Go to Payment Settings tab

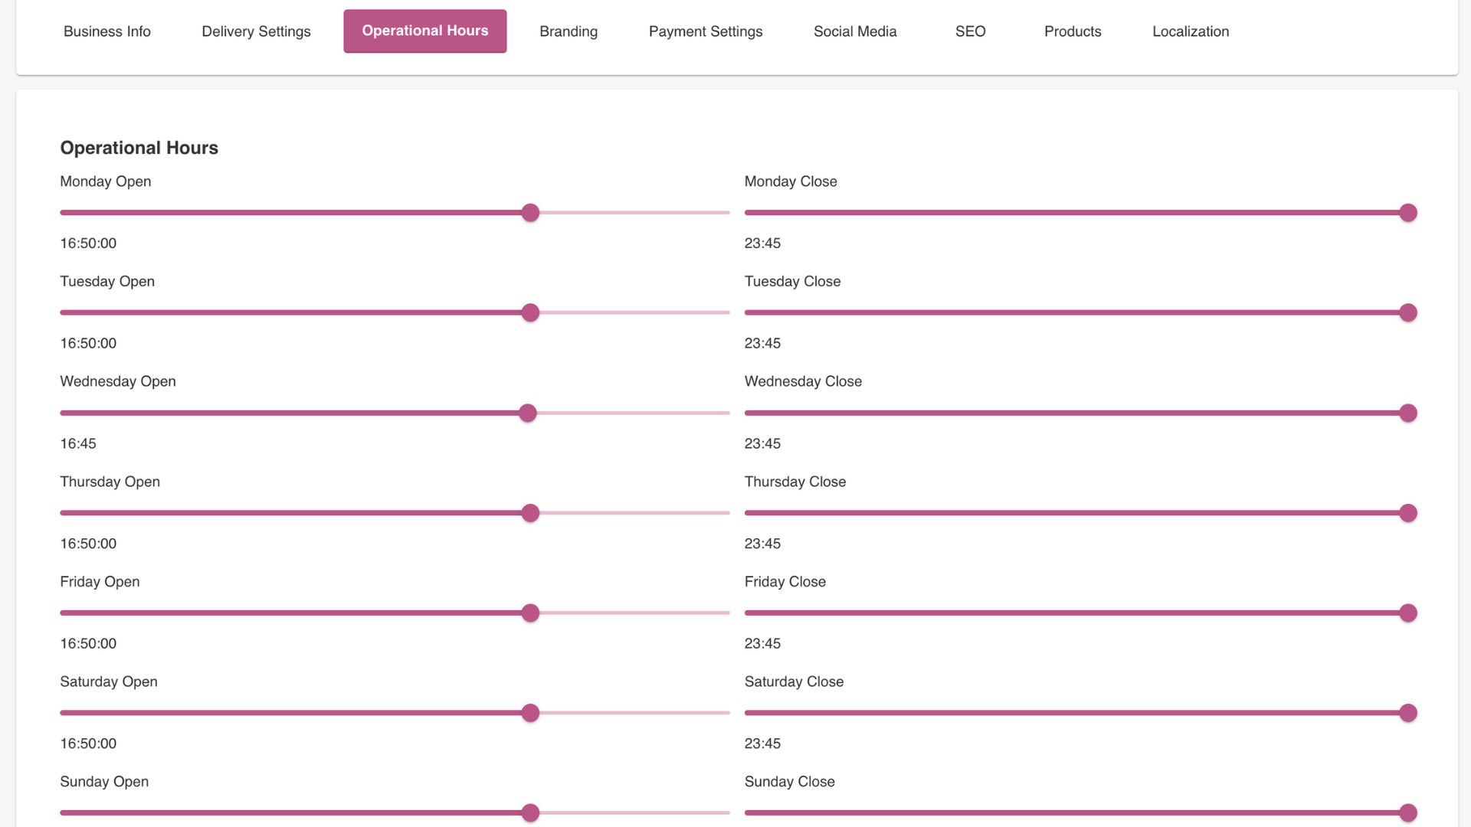pos(705,31)
